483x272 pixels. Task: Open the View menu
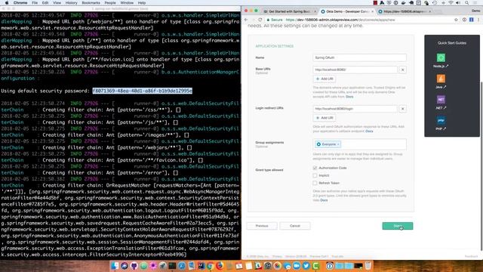[57, 3]
